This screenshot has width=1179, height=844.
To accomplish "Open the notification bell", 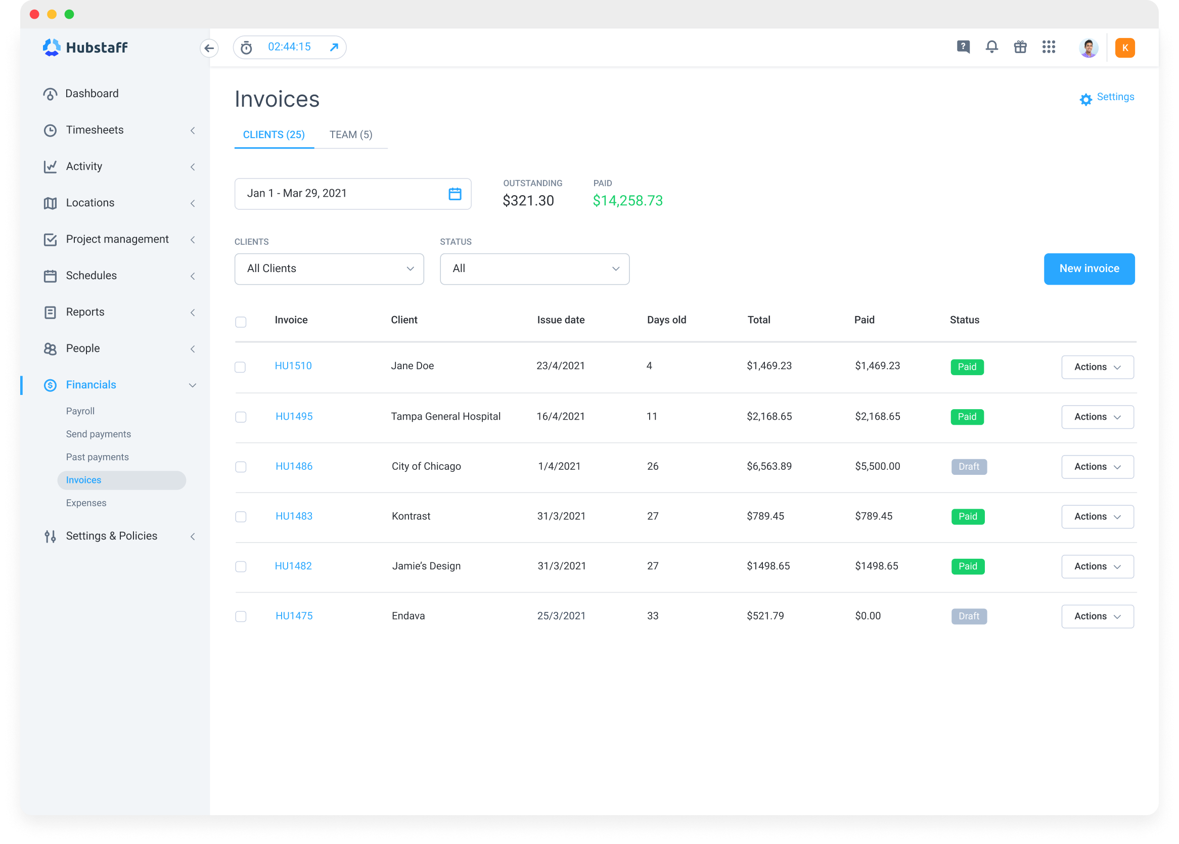I will point(991,48).
